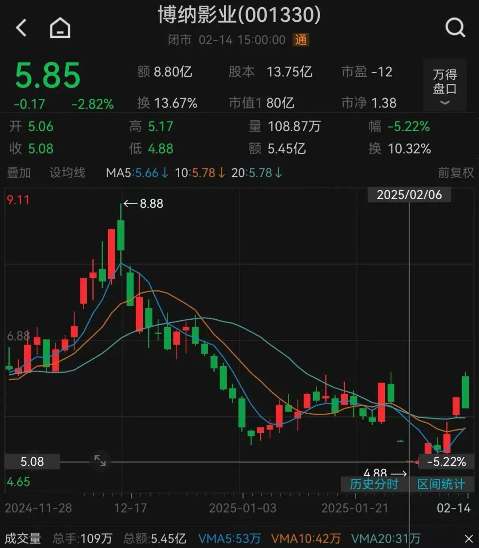Tap the 2025-01-03 date axis label
Screen dimensions: 479x548
tap(243, 508)
